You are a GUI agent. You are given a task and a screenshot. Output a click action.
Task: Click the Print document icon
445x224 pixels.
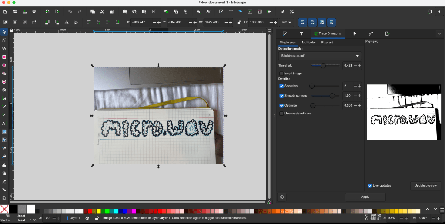click(x=34, y=12)
